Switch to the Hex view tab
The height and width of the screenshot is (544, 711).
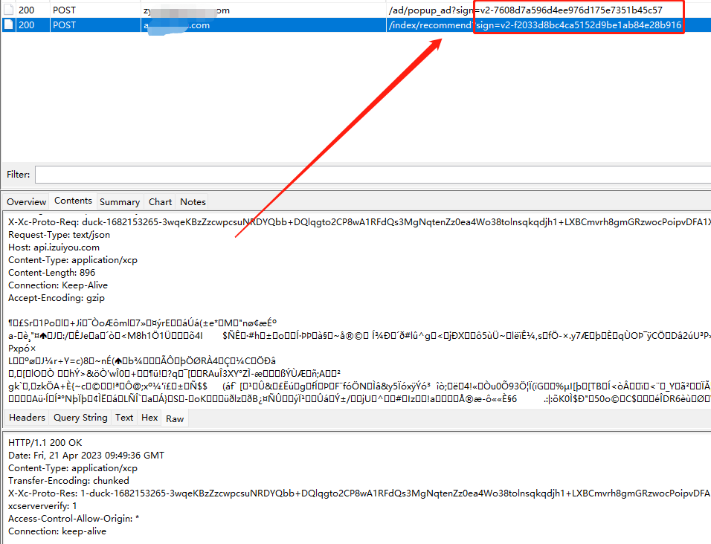pyautogui.click(x=149, y=418)
